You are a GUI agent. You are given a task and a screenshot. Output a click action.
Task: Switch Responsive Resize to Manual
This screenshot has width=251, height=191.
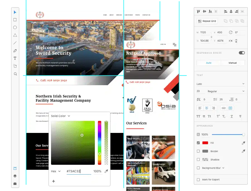click(233, 63)
